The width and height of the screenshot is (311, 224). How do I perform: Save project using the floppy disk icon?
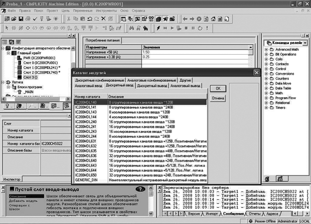21,19
